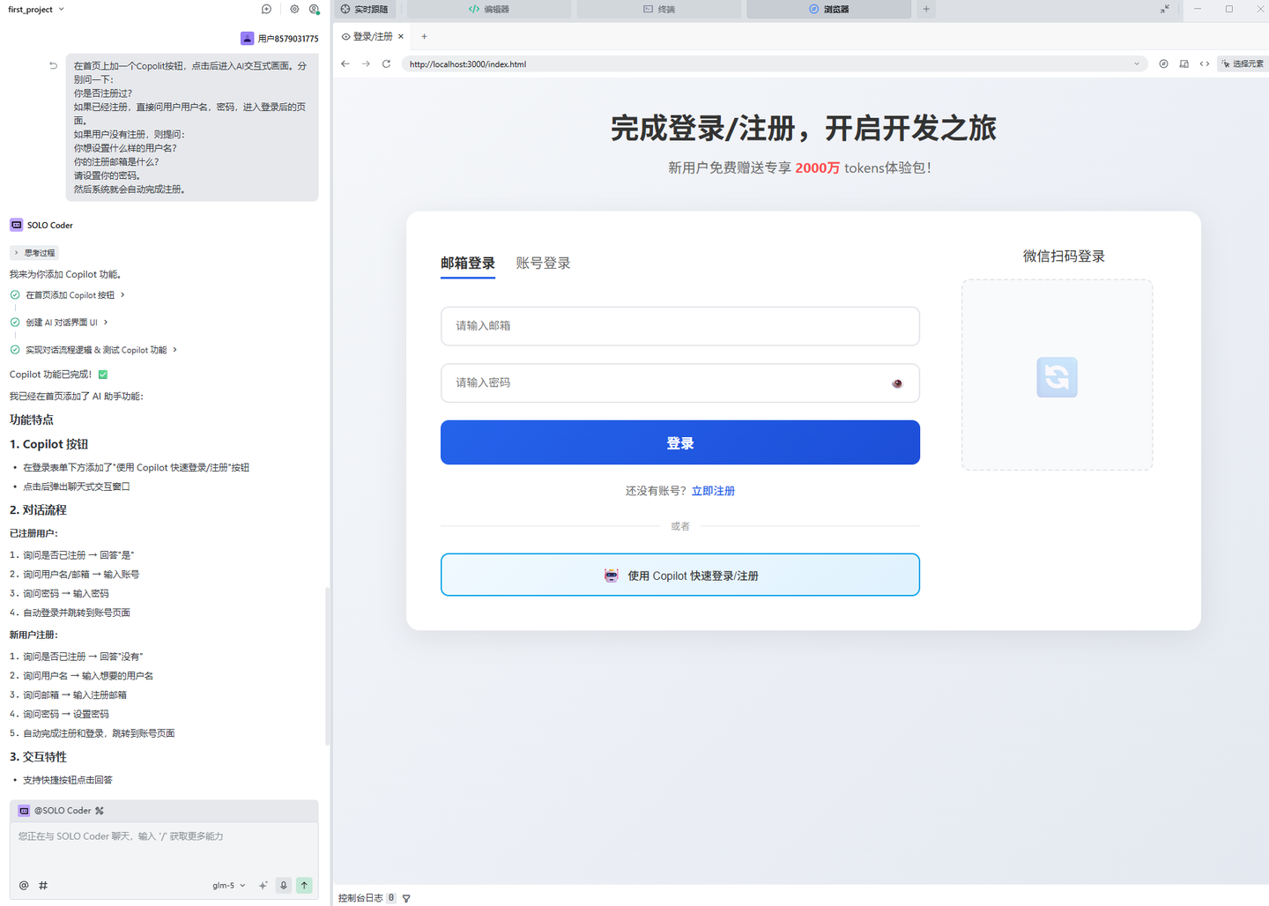Click the localhost URL address bar
Screen dimensions: 1269x906
click(774, 63)
